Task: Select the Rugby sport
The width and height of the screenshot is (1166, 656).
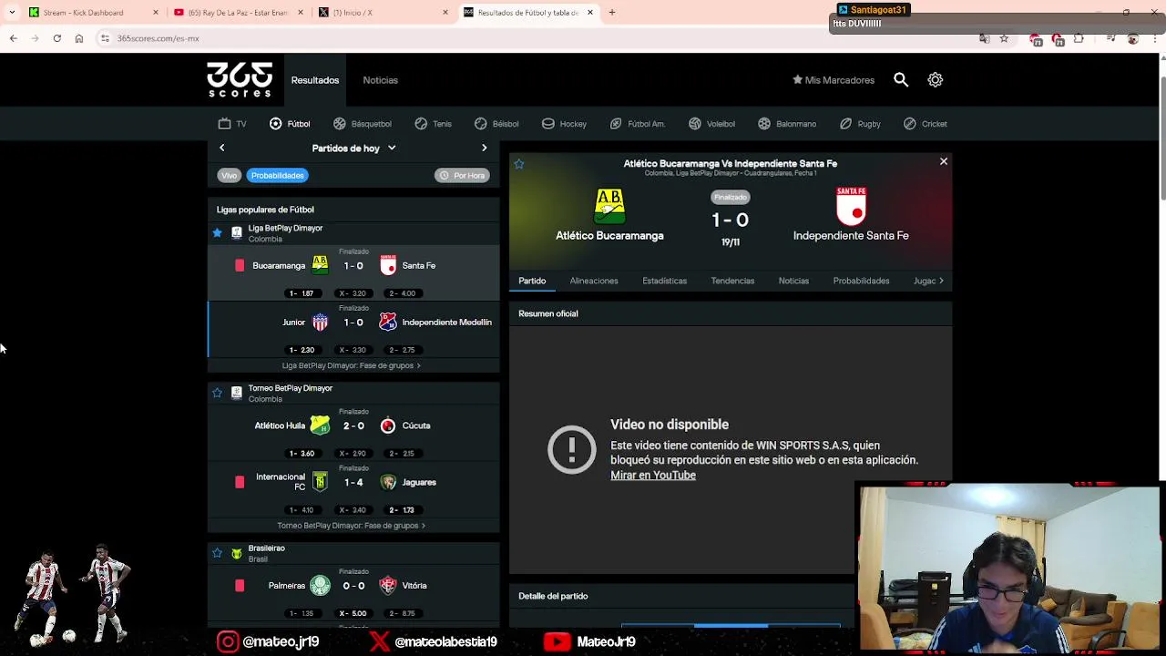Action: click(x=860, y=124)
